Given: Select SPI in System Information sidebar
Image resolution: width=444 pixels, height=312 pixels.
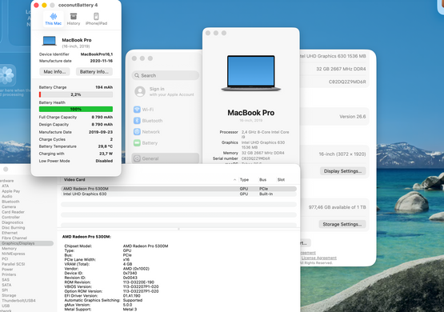Looking at the screenshot, I should click(5, 290).
